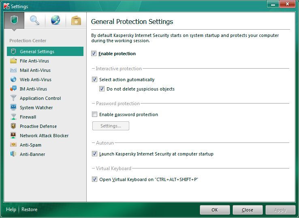Screen dimensions: 299x218
Task: Click the Web Anti-Virus globe icon
Action: [x=13, y=79]
